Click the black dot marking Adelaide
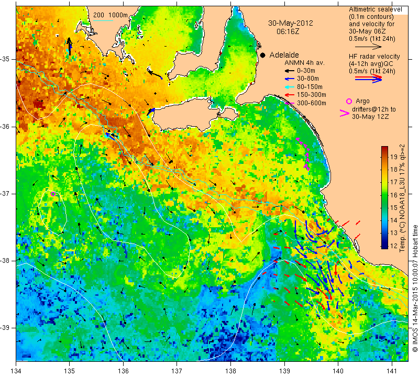This screenshot has width=419, height=377. (x=263, y=56)
